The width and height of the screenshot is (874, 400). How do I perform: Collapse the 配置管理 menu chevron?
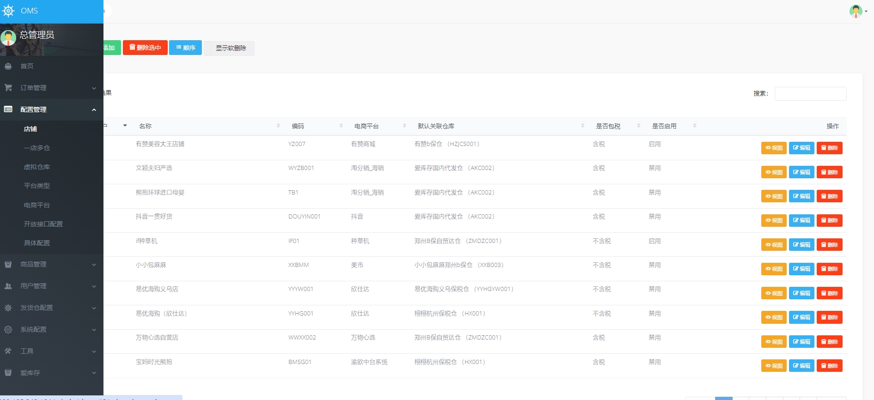[x=94, y=110]
